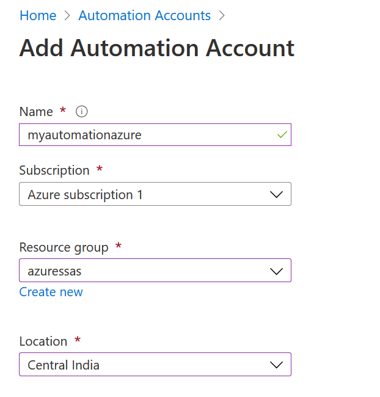Image resolution: width=380 pixels, height=397 pixels.
Task: Click the chevron separator after Home breadcrumb
Action: [67, 16]
